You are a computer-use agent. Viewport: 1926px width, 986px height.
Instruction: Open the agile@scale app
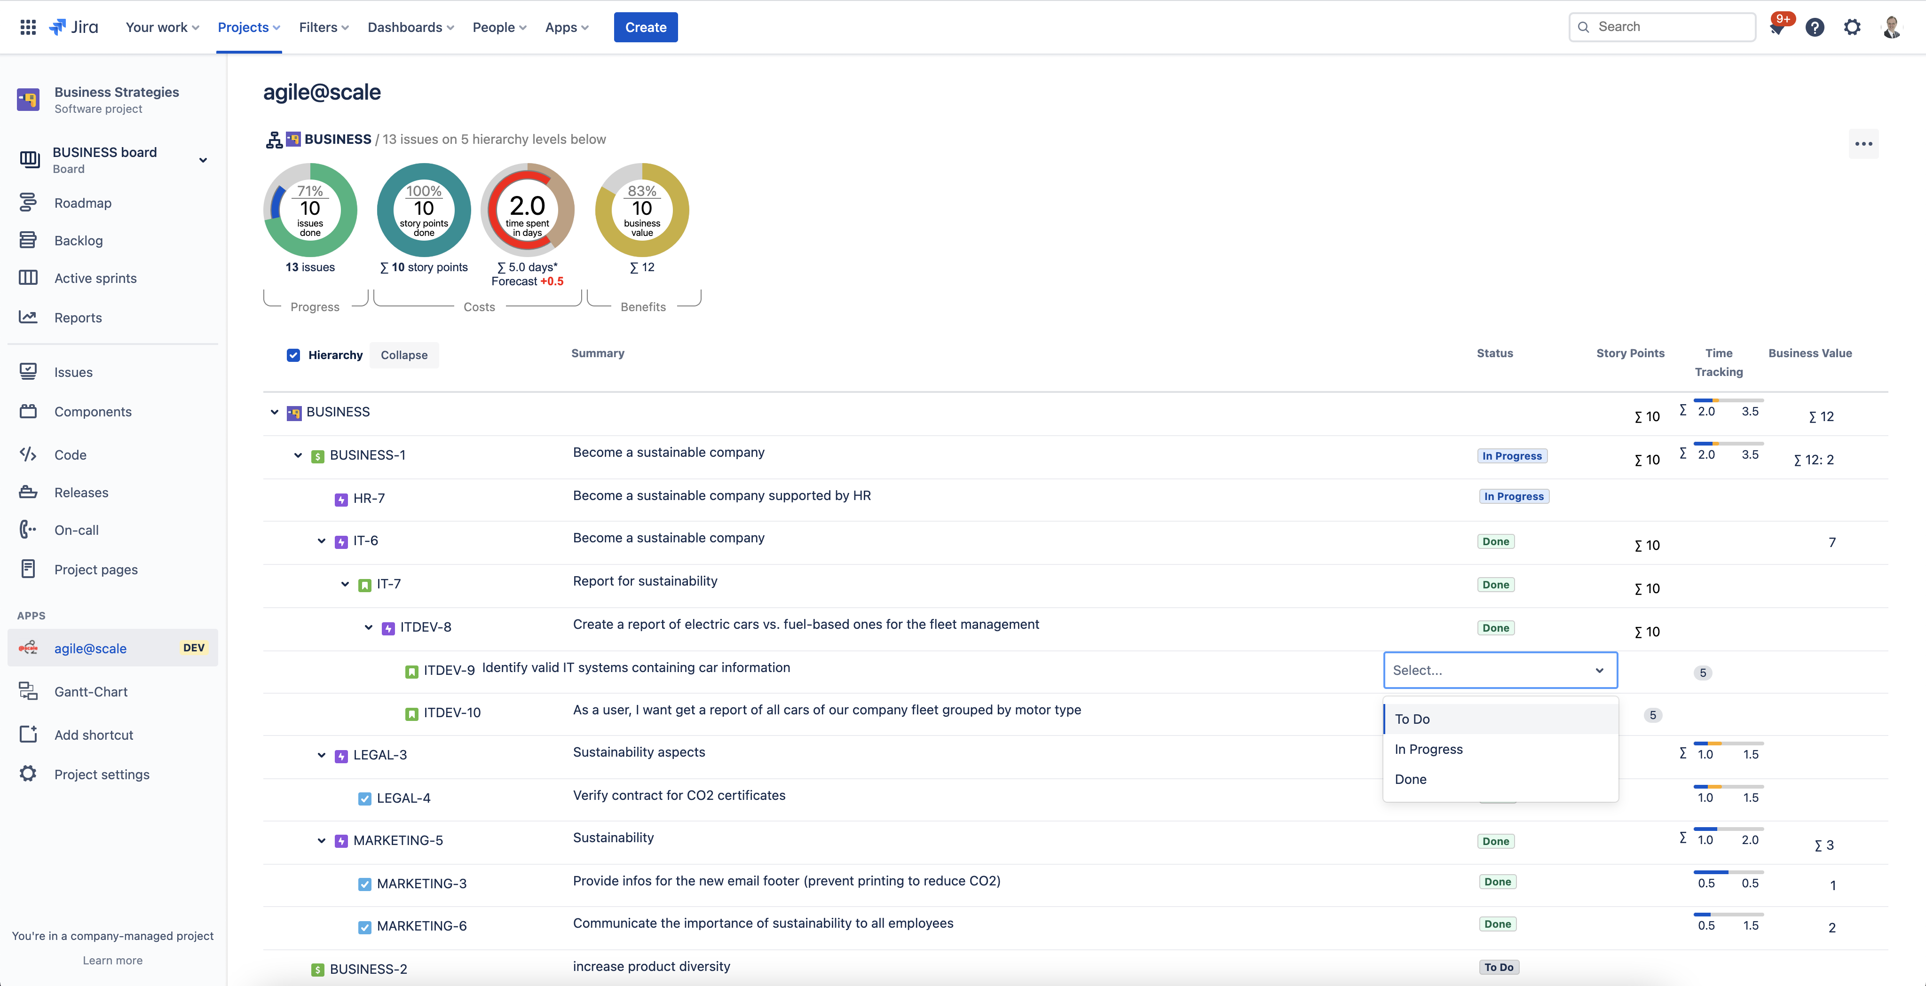(x=90, y=648)
